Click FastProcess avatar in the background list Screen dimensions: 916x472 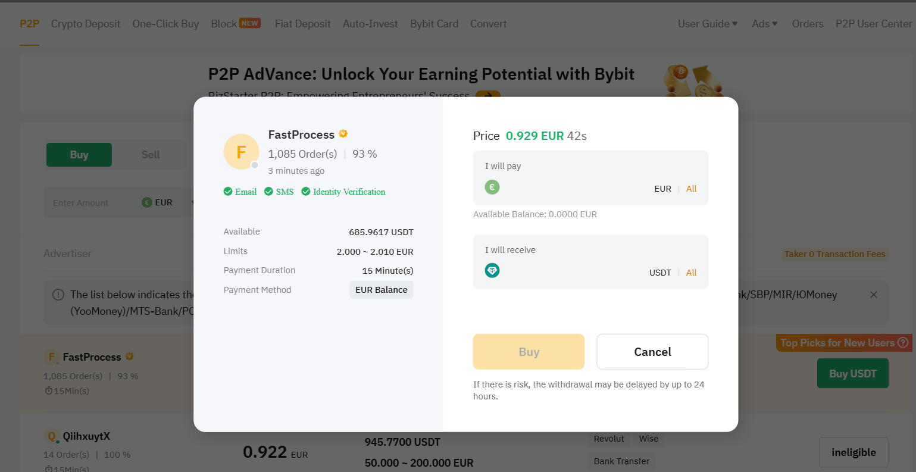pyautogui.click(x=52, y=357)
